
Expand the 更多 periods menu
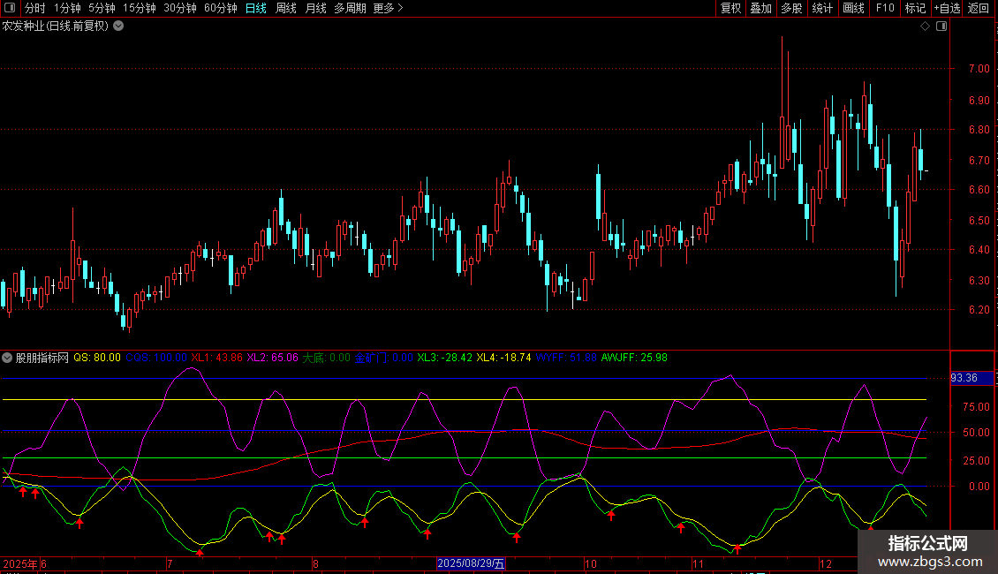coord(388,9)
